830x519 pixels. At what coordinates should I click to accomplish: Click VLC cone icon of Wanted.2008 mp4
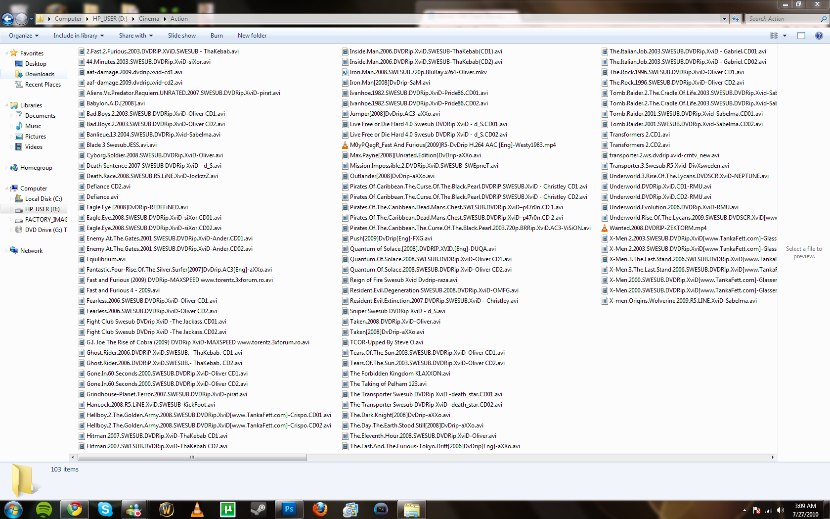[x=605, y=228]
